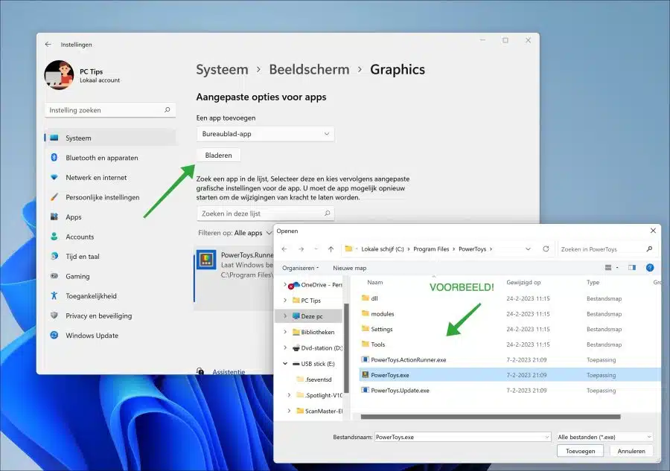This screenshot has height=471, width=670.
Task: Open the Organiseren menu
Action: (x=301, y=268)
